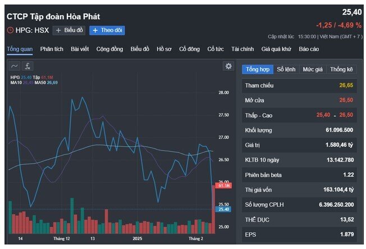This screenshot has height=249, width=366.
Task: Click the clock icon beside HPG: HSX
Action: point(10,30)
